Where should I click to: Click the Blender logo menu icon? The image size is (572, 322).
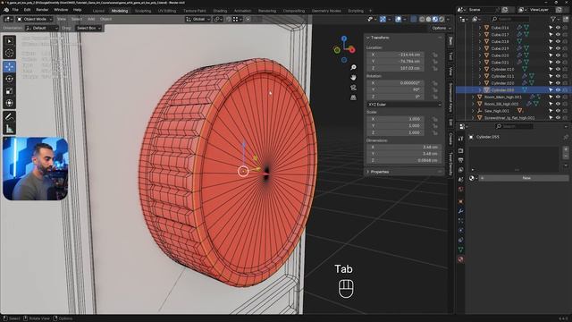(6, 10)
